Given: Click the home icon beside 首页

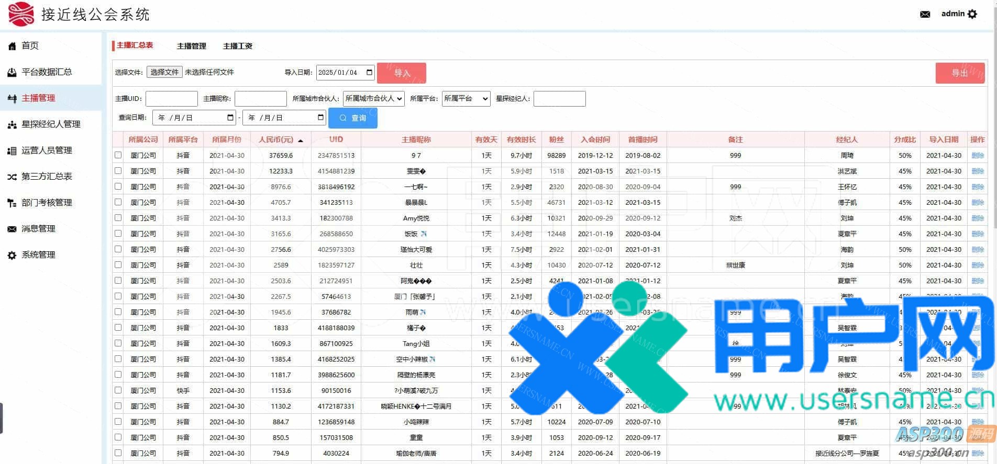Looking at the screenshot, I should click(x=12, y=46).
